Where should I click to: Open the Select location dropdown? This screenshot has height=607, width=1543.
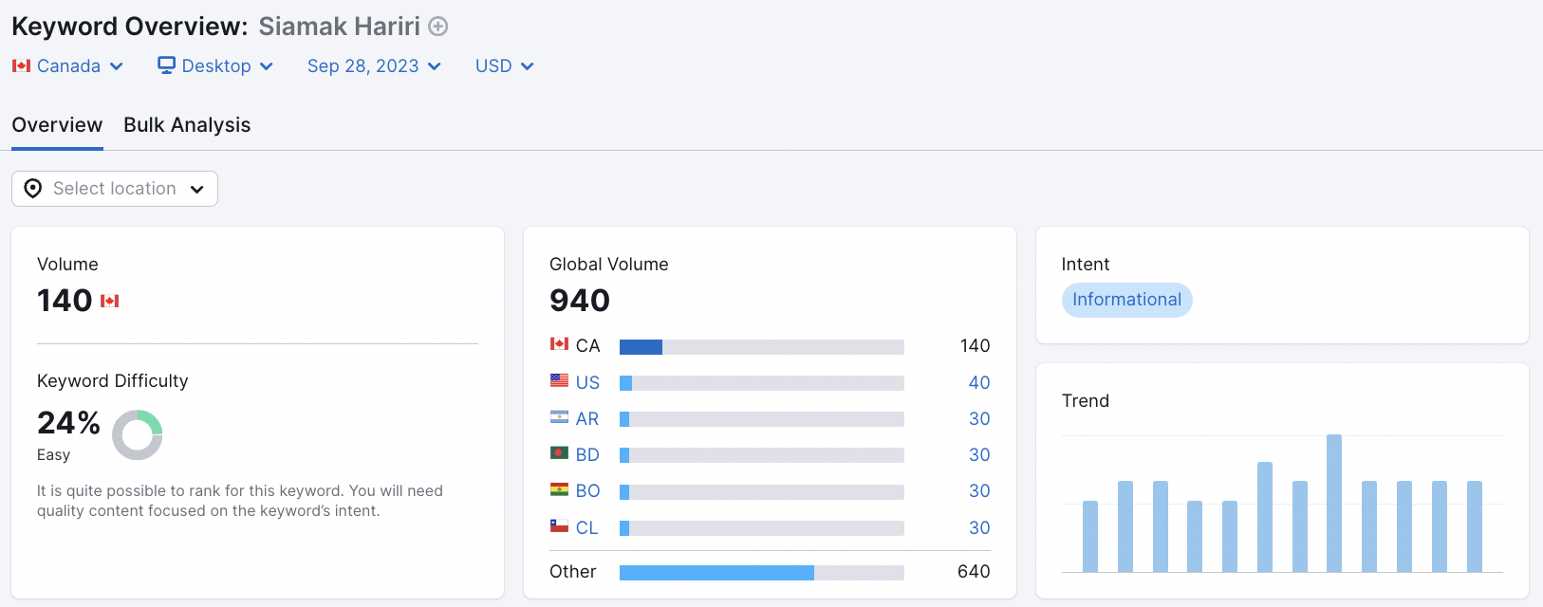point(115,189)
